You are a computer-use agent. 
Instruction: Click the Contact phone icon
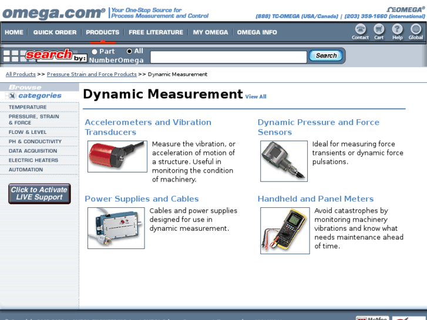coord(360,32)
